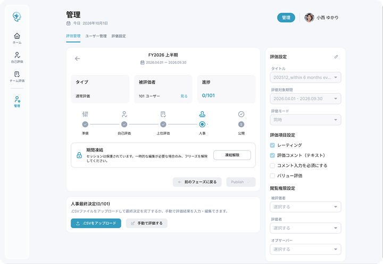Expand the オブザーバー 選択する dropdown
This screenshot has height=264, width=383.
click(305, 249)
